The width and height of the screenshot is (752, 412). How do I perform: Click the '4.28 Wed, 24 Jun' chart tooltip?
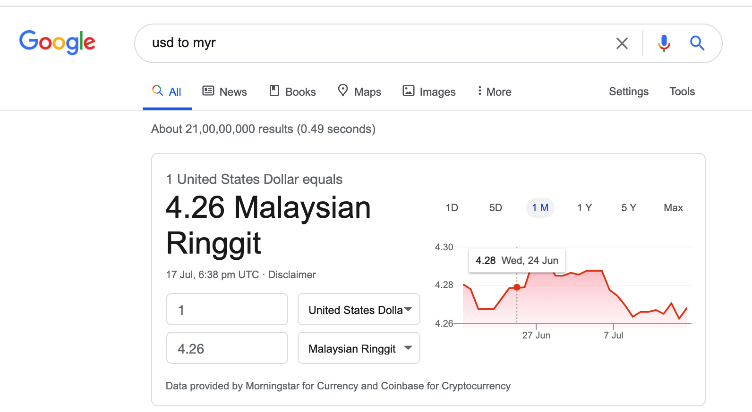[x=517, y=261]
